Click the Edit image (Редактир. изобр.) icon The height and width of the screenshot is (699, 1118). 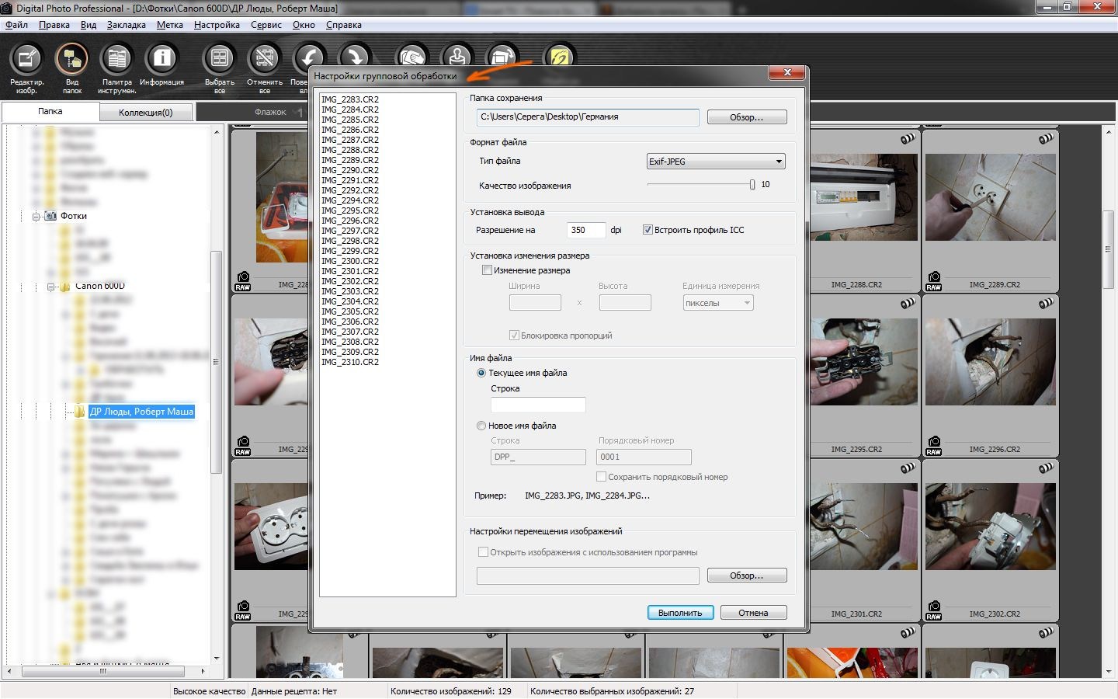pos(27,60)
